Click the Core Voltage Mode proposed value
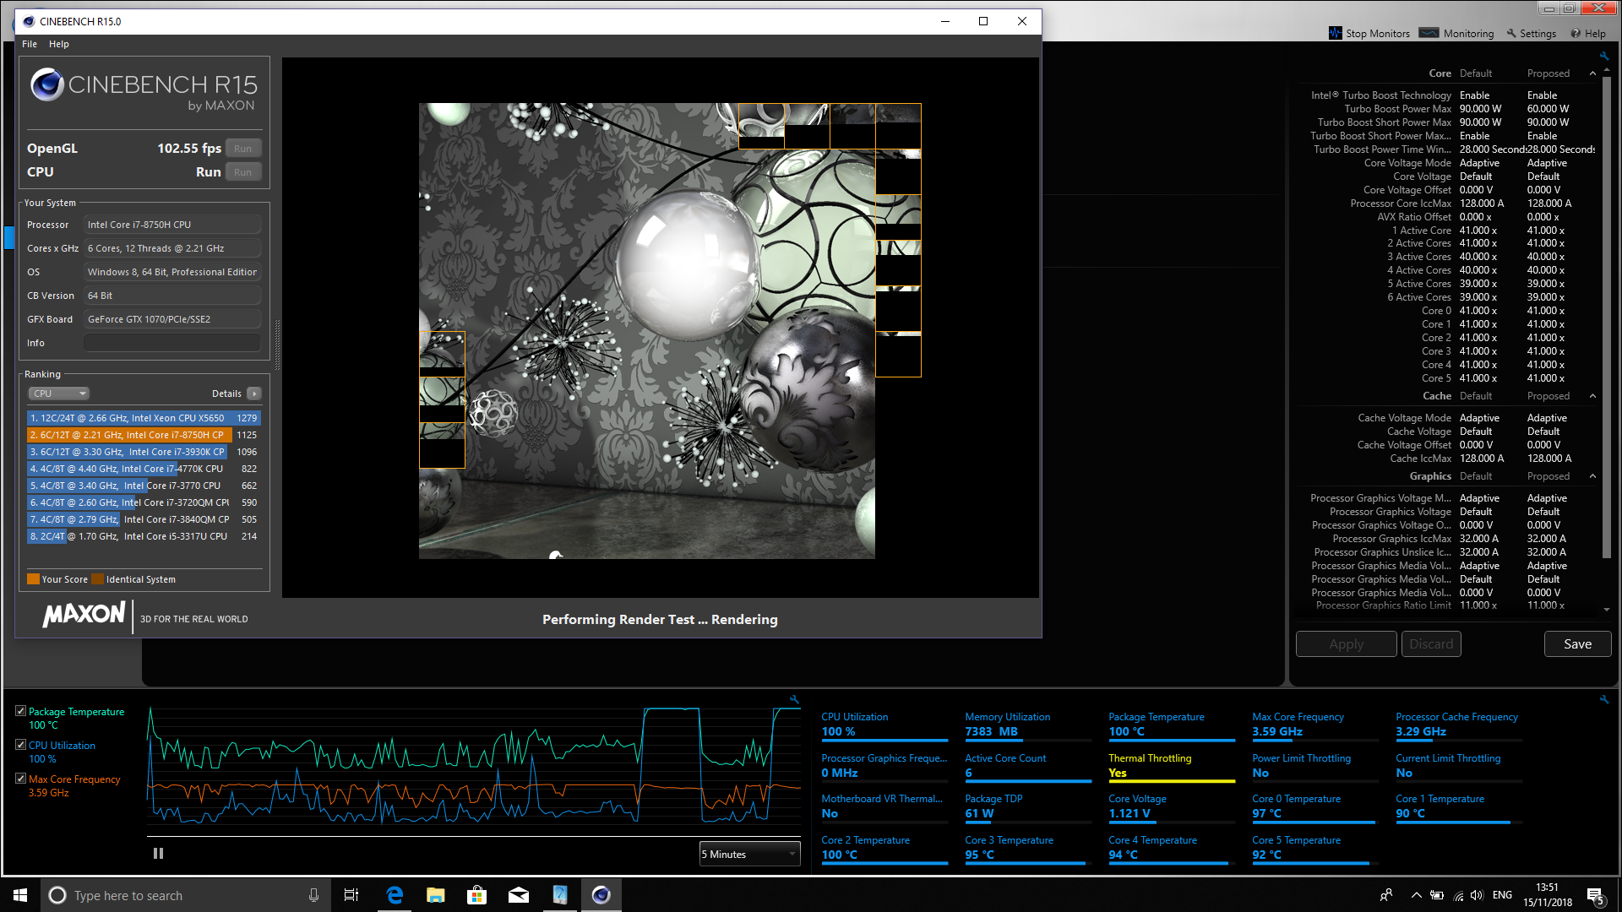1622x912 pixels. [x=1547, y=163]
